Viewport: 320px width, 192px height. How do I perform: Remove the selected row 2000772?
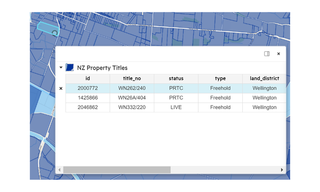(x=61, y=88)
